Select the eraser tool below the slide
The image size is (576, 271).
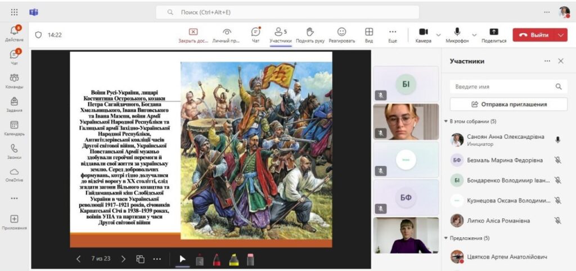(x=250, y=259)
